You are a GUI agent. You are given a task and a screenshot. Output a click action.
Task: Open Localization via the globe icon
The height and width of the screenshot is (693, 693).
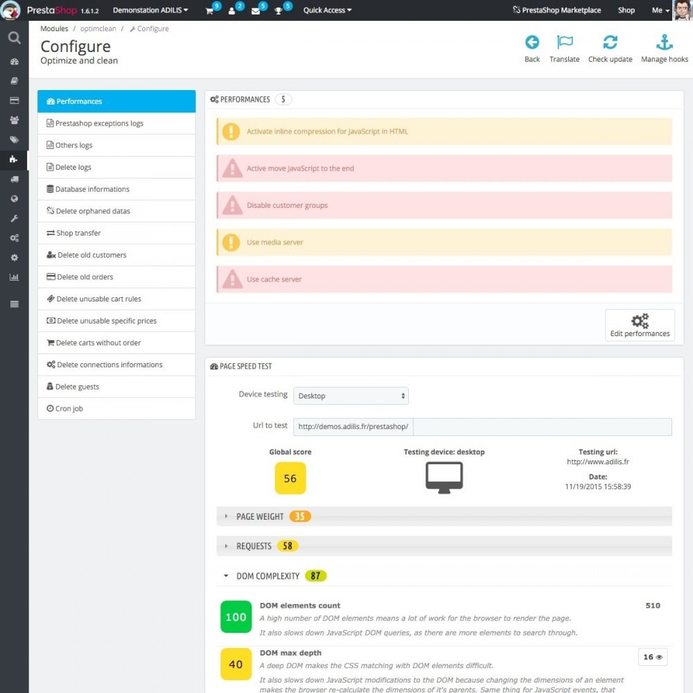[14, 199]
